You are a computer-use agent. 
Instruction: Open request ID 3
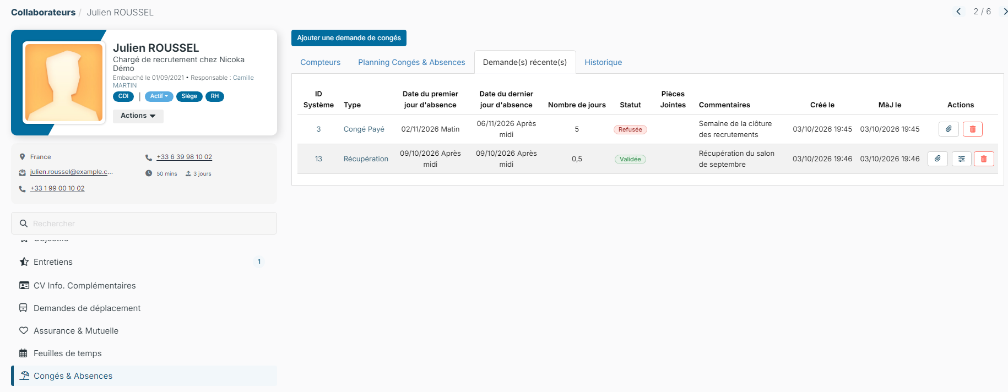point(318,129)
